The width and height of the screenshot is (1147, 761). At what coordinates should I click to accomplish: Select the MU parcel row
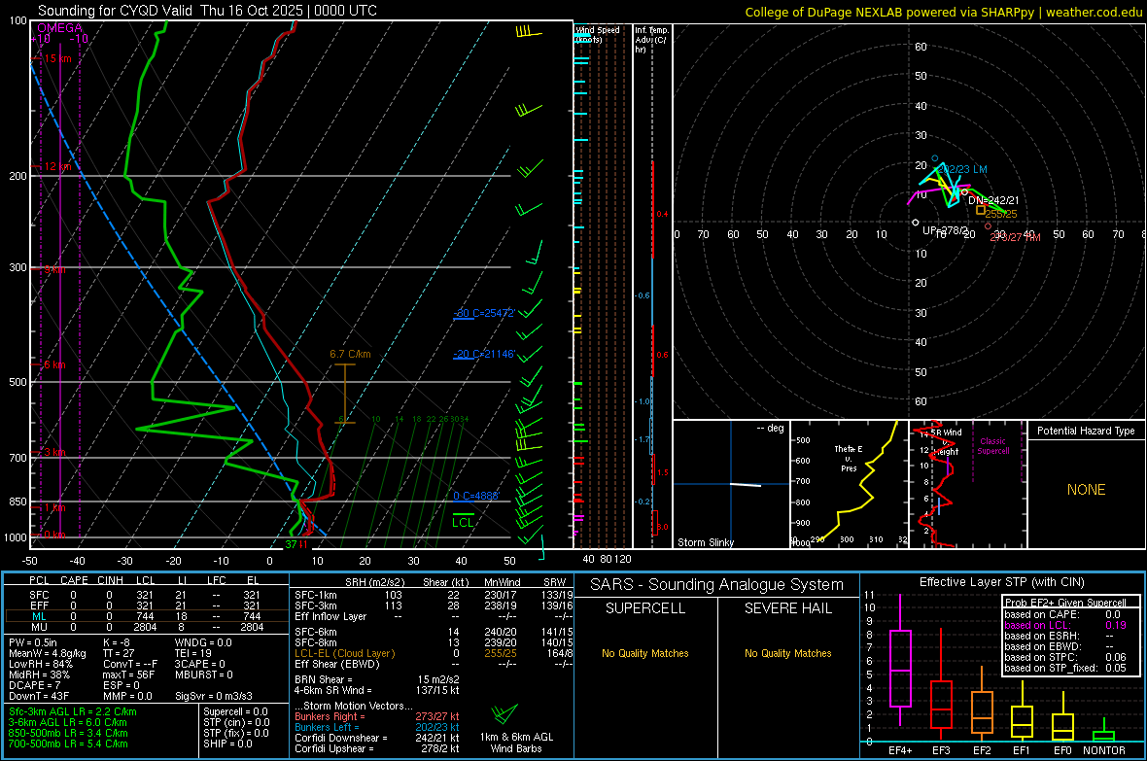click(145, 627)
